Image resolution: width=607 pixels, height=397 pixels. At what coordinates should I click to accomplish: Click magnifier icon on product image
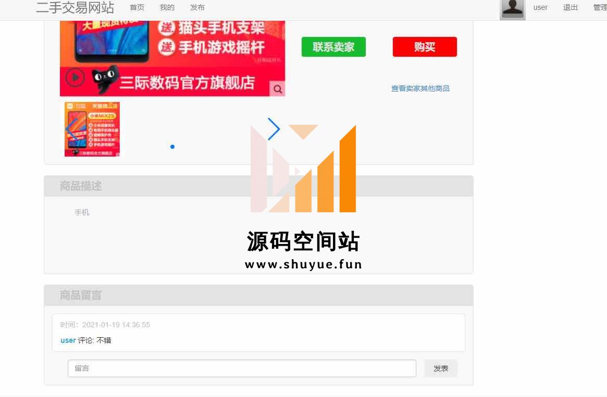(x=278, y=89)
